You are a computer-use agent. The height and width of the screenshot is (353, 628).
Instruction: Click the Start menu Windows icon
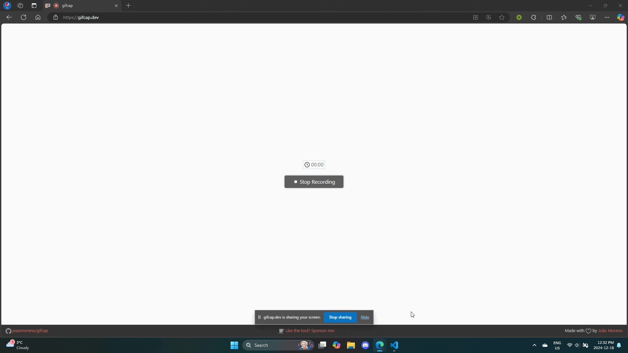(234, 345)
